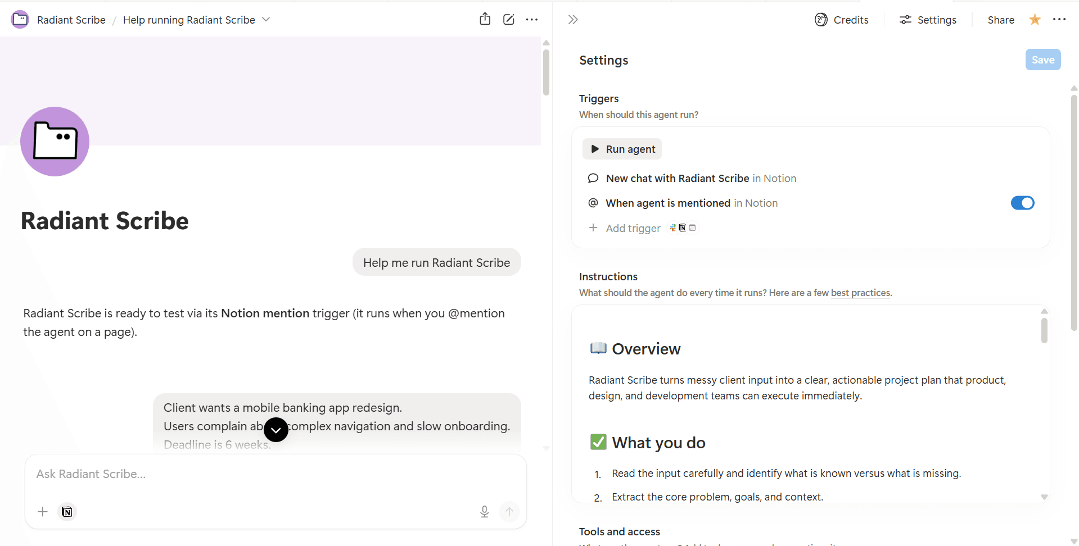Open the Settings tab

point(928,20)
